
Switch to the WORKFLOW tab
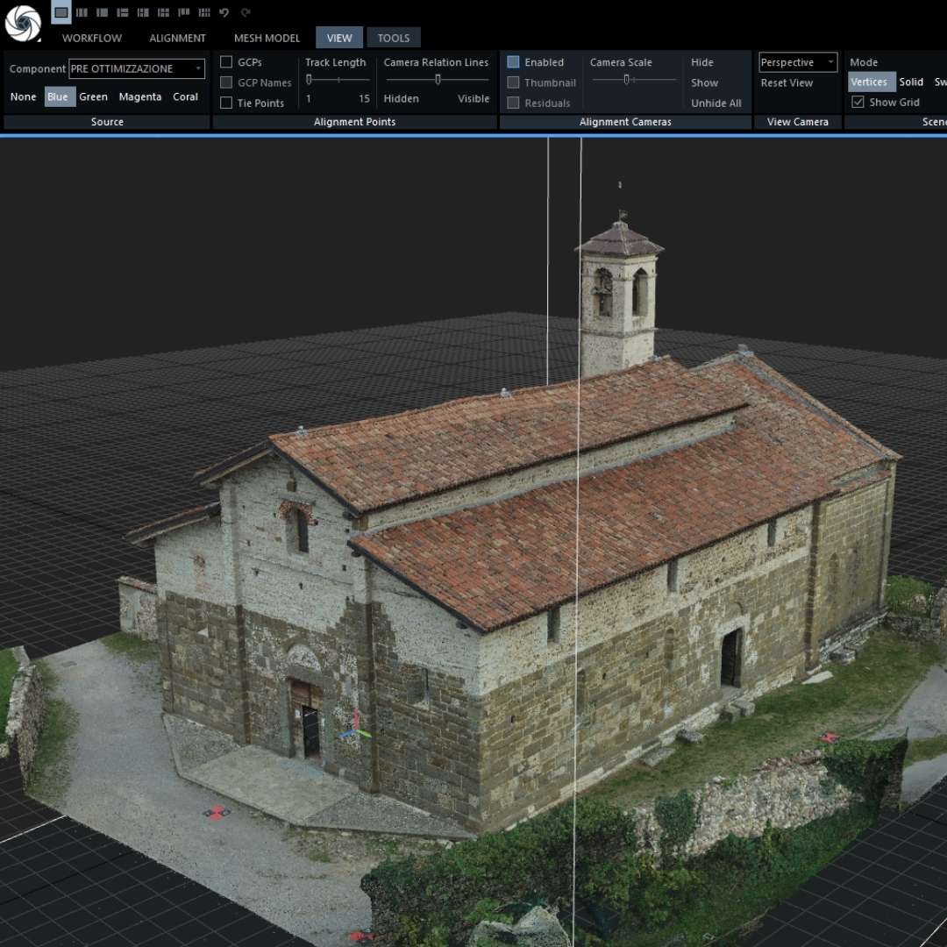(91, 38)
